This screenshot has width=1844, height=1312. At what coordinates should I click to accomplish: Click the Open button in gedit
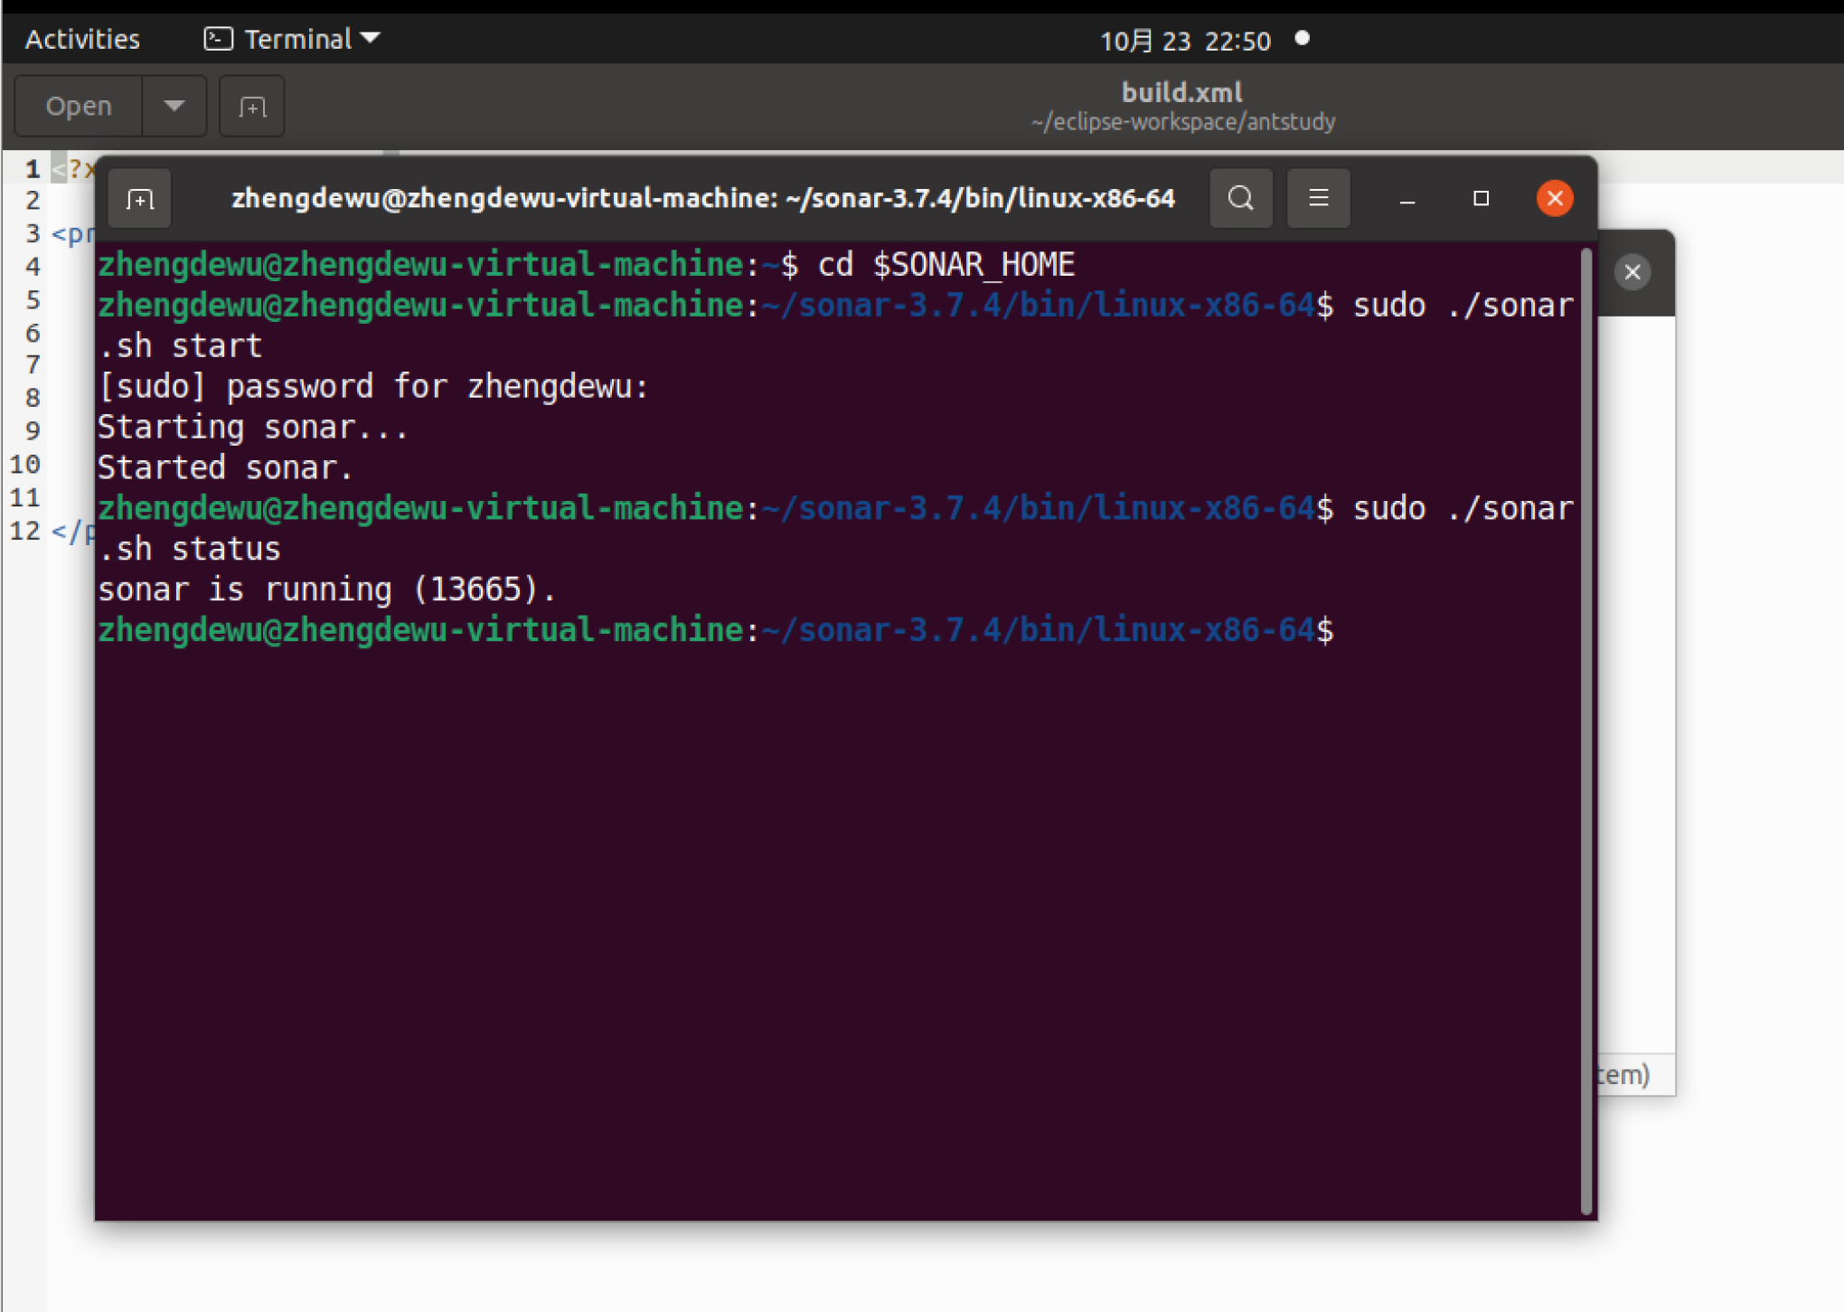click(79, 107)
